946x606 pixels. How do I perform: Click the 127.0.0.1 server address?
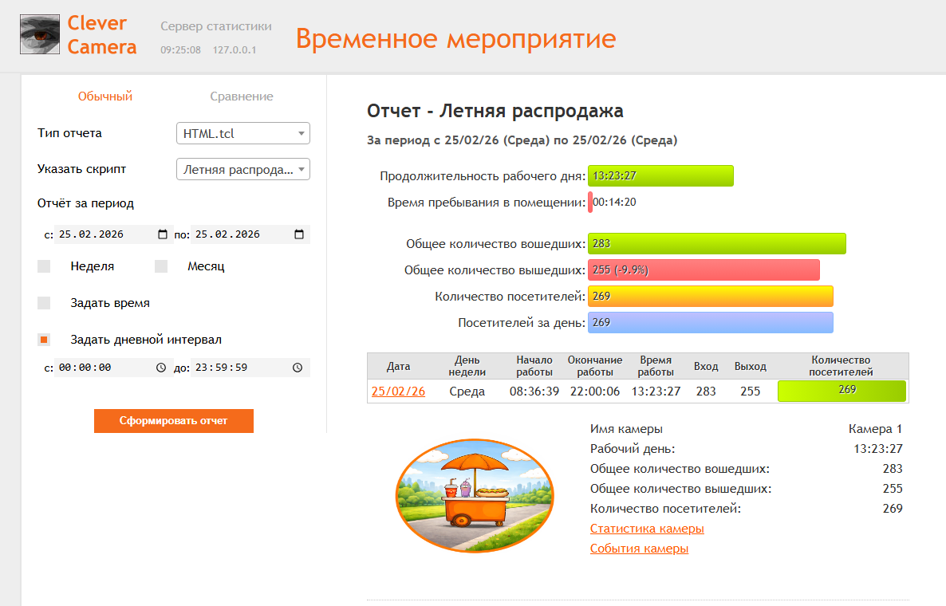(234, 50)
